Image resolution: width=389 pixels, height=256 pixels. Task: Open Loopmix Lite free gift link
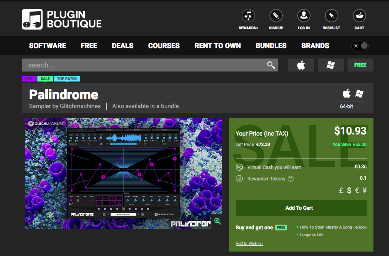pos(312,235)
